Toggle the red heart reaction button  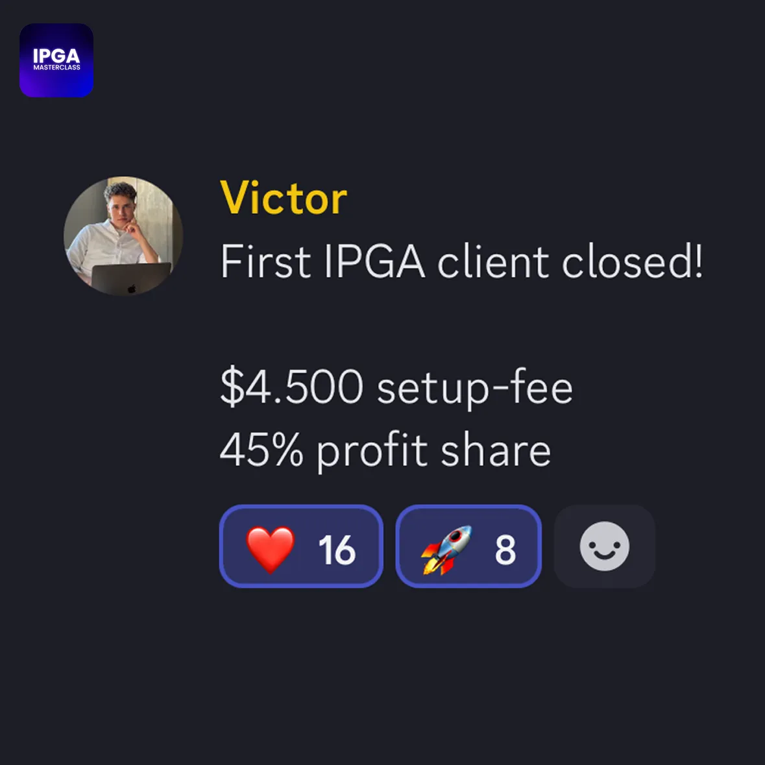(301, 546)
